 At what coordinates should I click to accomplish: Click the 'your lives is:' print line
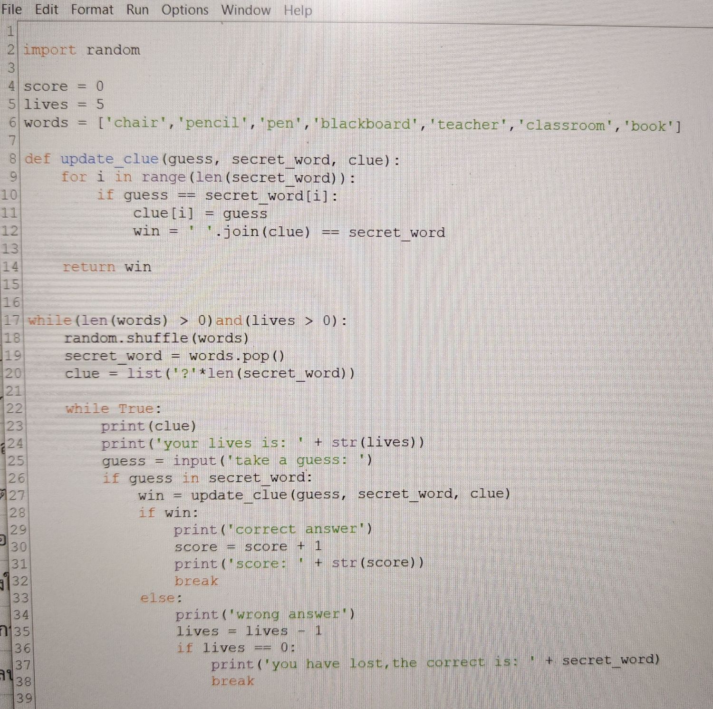point(263,443)
